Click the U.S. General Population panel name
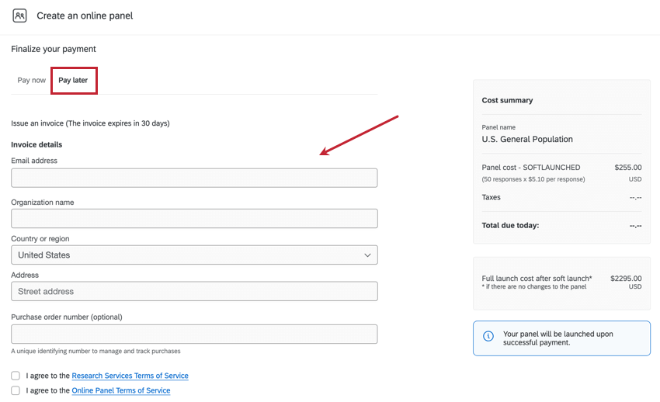This screenshot has height=402, width=660. 527,140
